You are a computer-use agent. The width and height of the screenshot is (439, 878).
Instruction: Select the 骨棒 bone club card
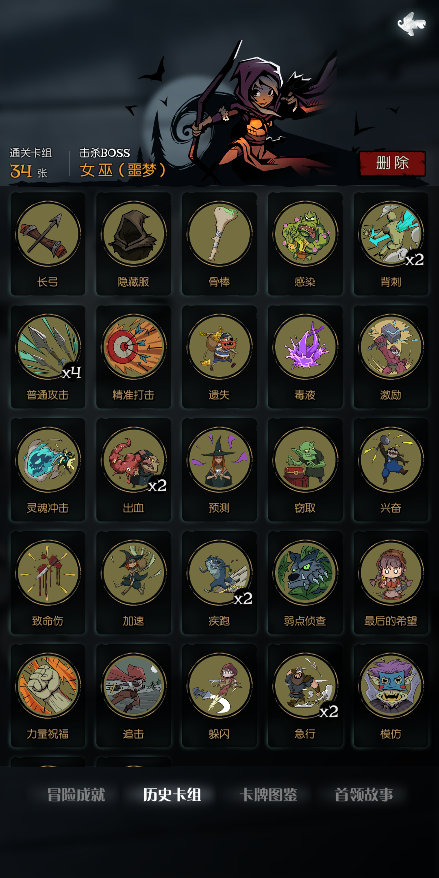click(219, 244)
